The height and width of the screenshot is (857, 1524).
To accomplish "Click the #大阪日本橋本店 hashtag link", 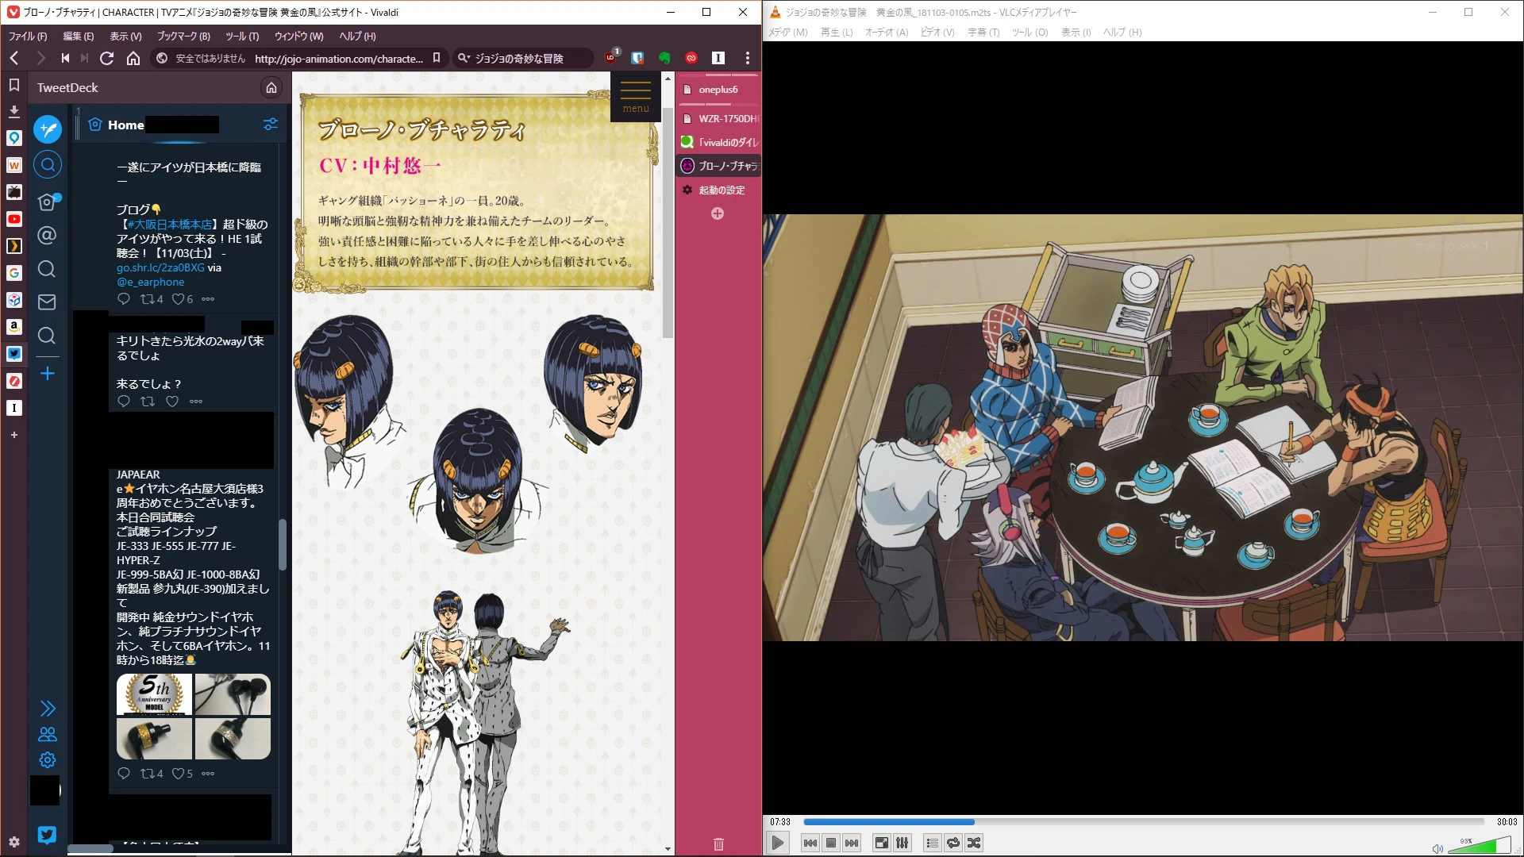I will [170, 225].
